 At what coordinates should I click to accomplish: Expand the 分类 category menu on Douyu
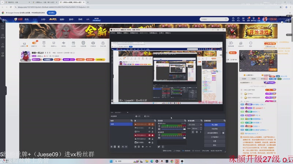[43, 19]
